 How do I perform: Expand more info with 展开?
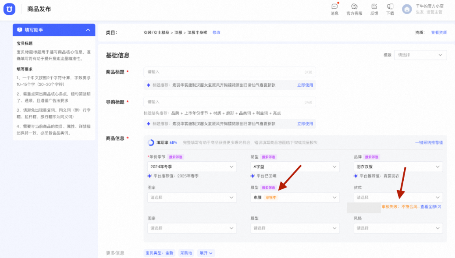[206, 253]
